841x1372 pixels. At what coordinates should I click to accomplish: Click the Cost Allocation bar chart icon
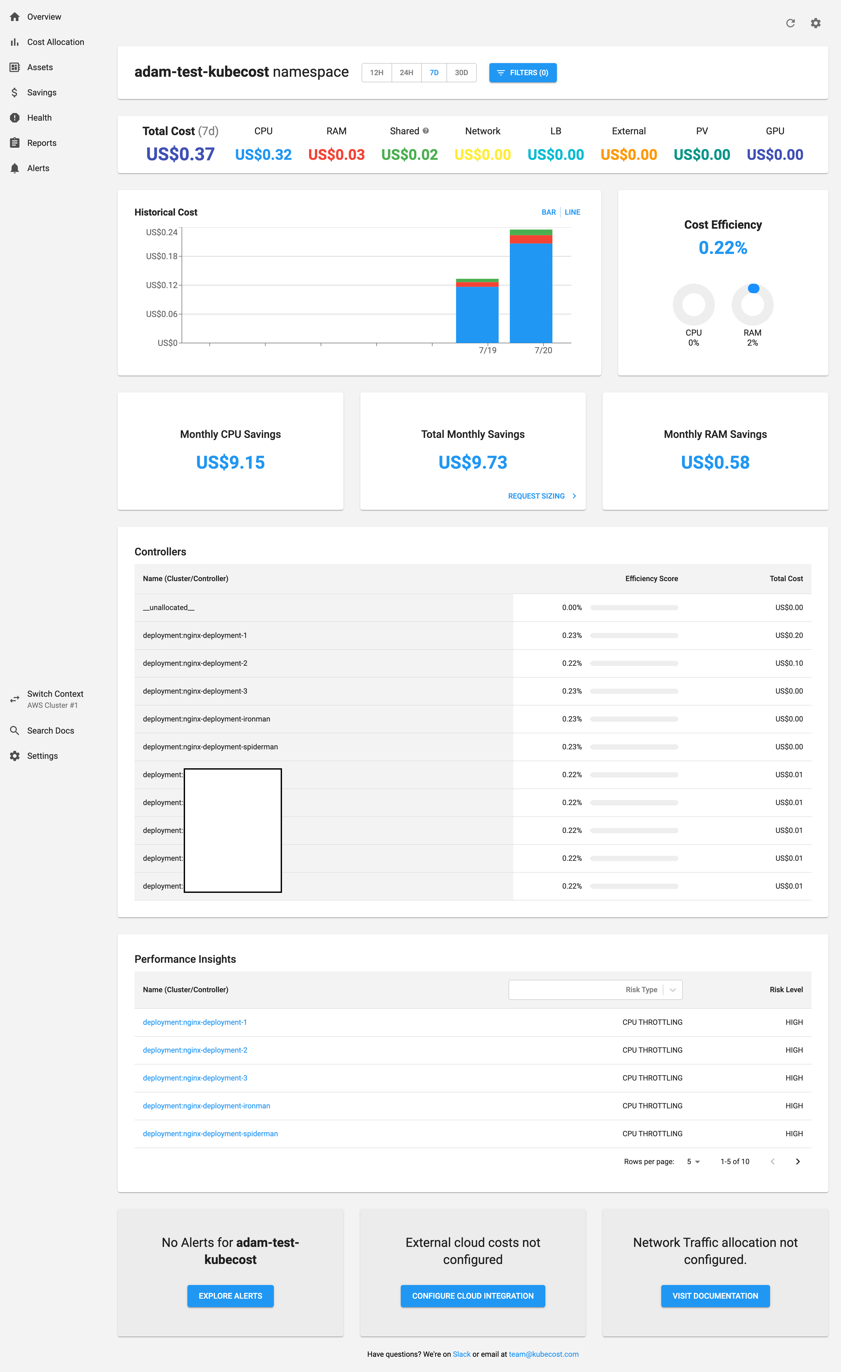click(14, 42)
